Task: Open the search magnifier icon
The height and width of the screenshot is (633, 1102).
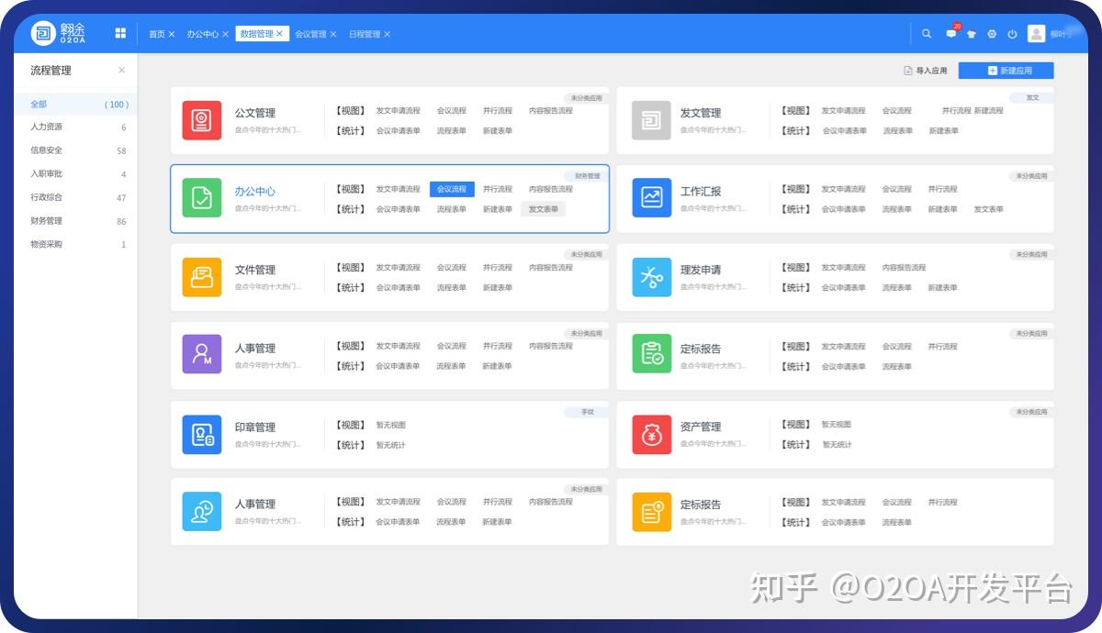Action: tap(927, 34)
